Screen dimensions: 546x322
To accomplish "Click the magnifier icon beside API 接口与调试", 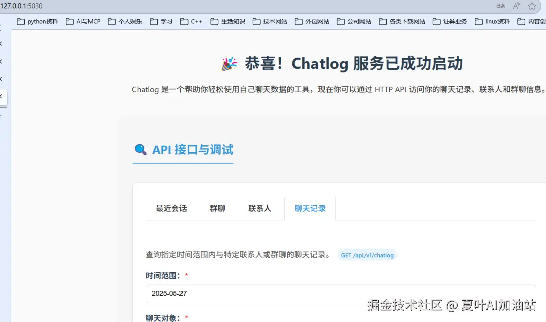I will (x=141, y=150).
